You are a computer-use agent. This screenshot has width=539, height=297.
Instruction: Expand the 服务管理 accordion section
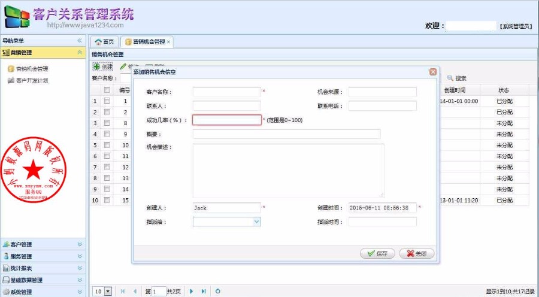pyautogui.click(x=80, y=256)
